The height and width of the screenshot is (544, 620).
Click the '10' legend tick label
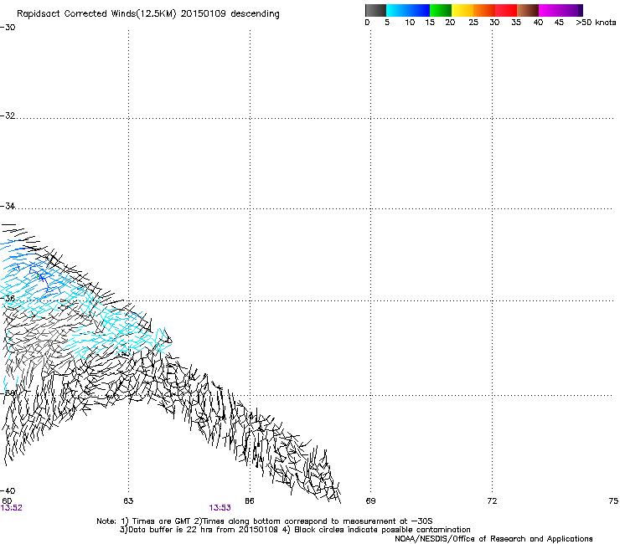point(410,23)
